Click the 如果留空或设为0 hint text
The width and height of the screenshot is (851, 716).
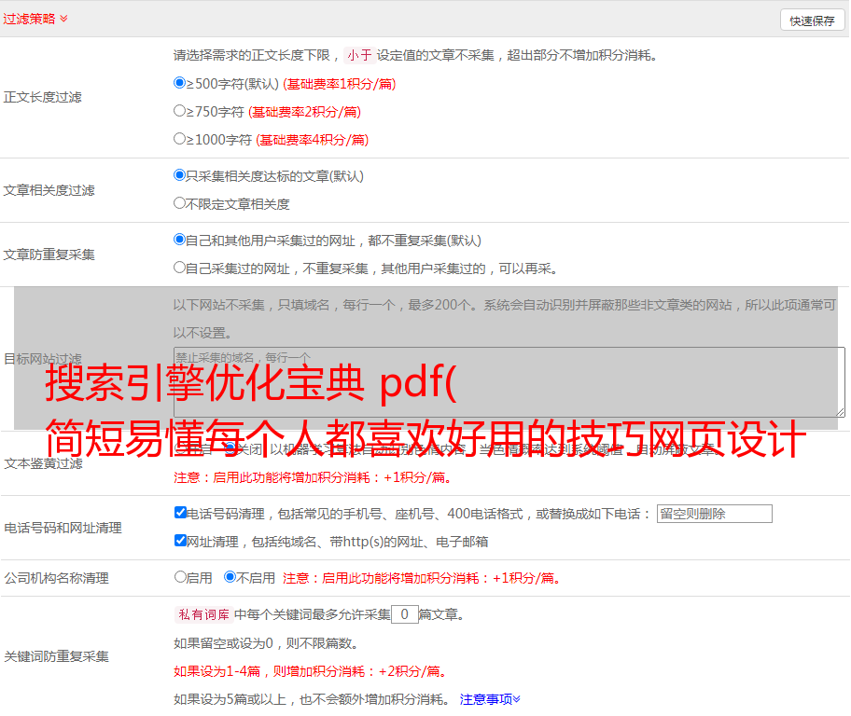(x=266, y=643)
